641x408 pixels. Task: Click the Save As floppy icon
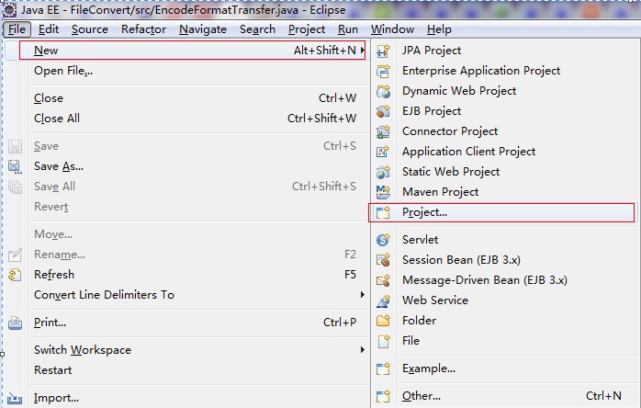click(x=15, y=166)
